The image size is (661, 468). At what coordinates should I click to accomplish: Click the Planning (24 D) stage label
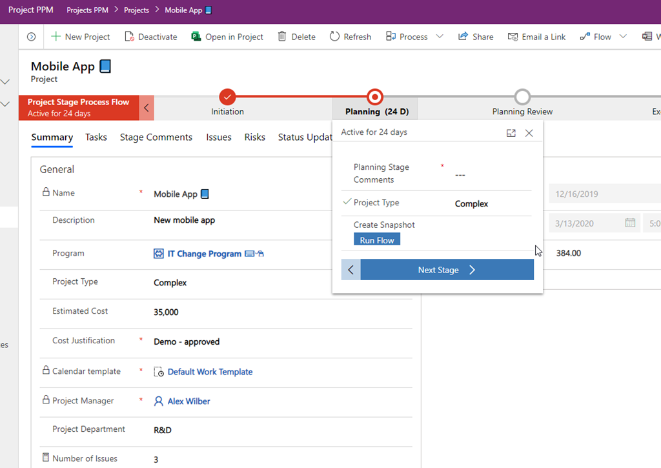click(377, 112)
